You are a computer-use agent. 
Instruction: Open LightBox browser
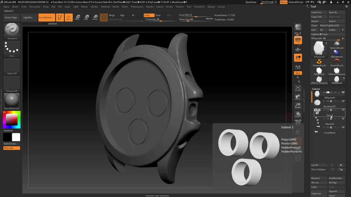[28, 18]
